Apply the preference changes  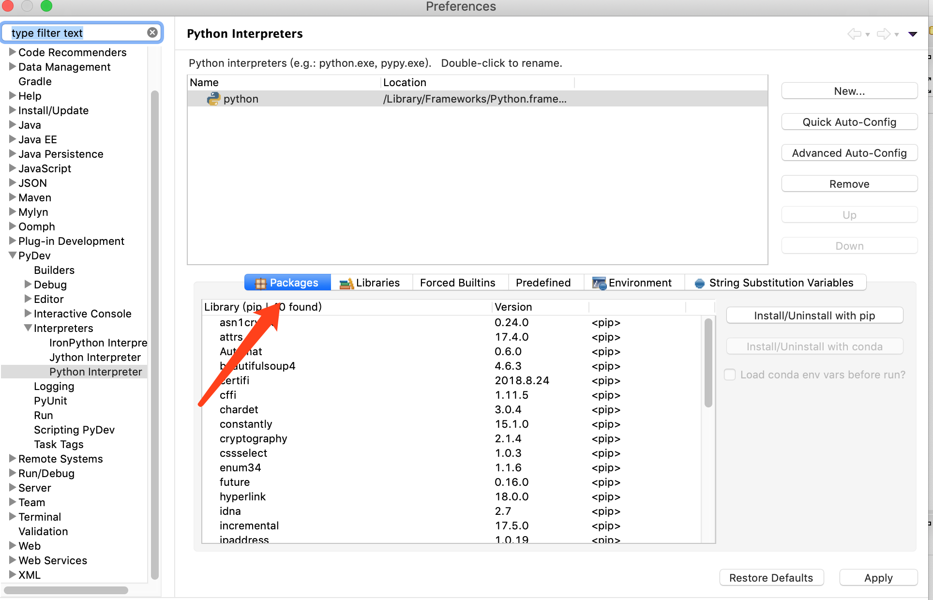[878, 578]
